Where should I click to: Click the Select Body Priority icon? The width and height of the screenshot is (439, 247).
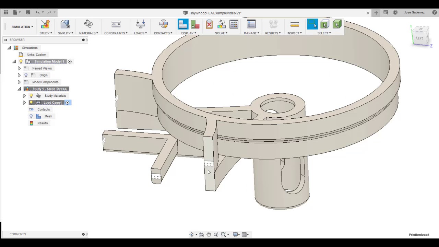click(x=325, y=24)
